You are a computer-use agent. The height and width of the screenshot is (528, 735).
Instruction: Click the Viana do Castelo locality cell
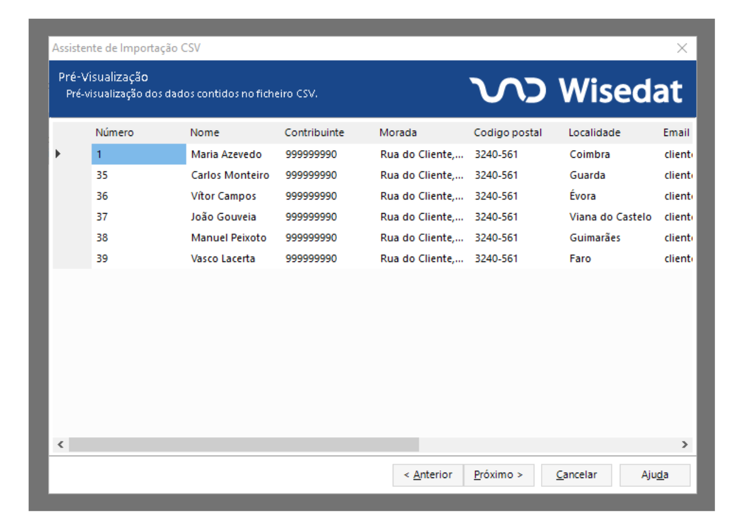tap(610, 217)
